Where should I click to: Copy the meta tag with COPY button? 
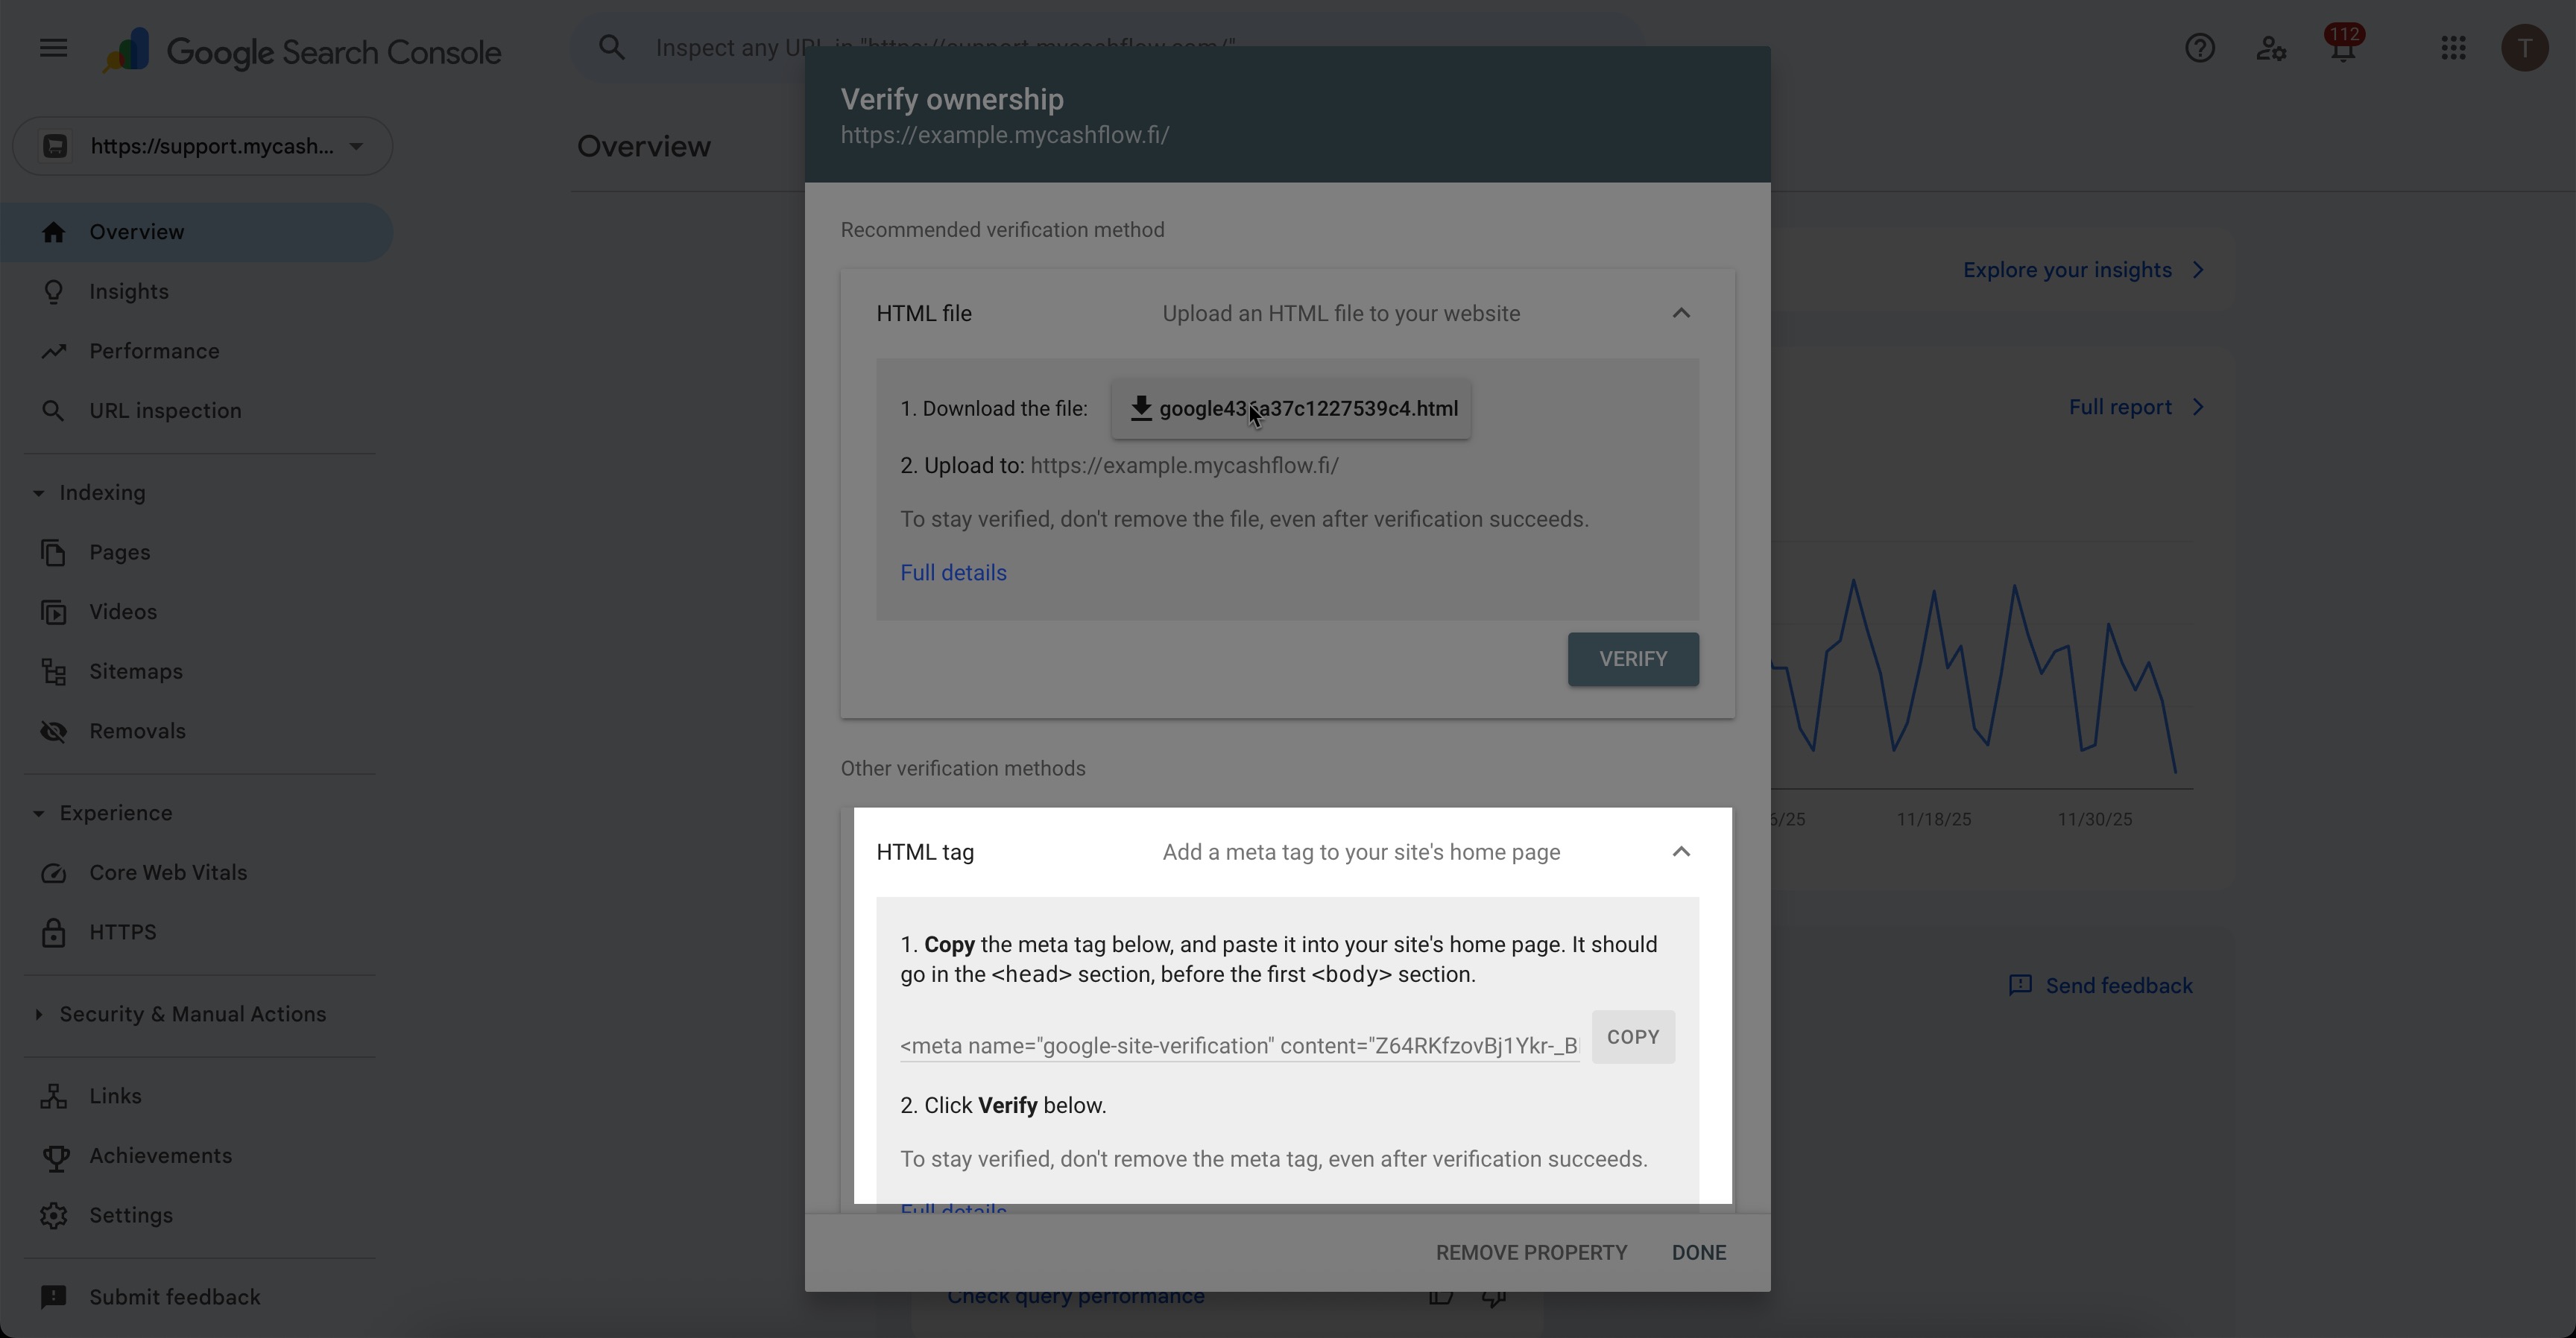(1632, 1037)
